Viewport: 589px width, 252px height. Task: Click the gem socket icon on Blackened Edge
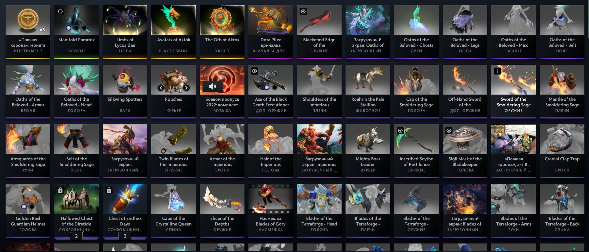coord(303,11)
